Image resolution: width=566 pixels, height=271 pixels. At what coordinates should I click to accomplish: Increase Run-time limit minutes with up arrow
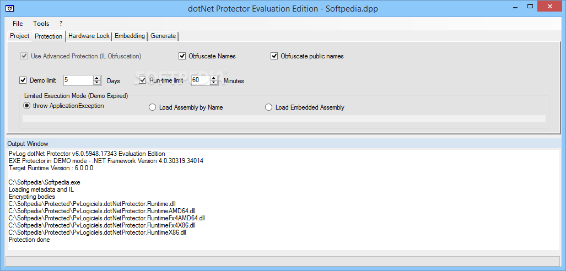tap(214, 78)
